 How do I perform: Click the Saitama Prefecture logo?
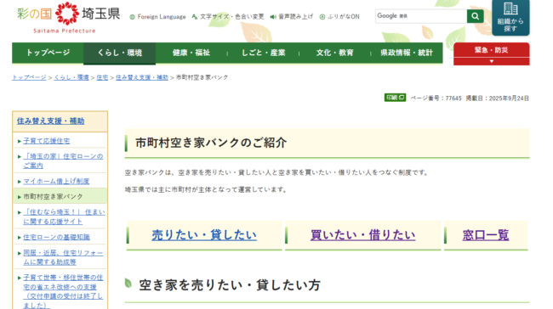click(68, 18)
